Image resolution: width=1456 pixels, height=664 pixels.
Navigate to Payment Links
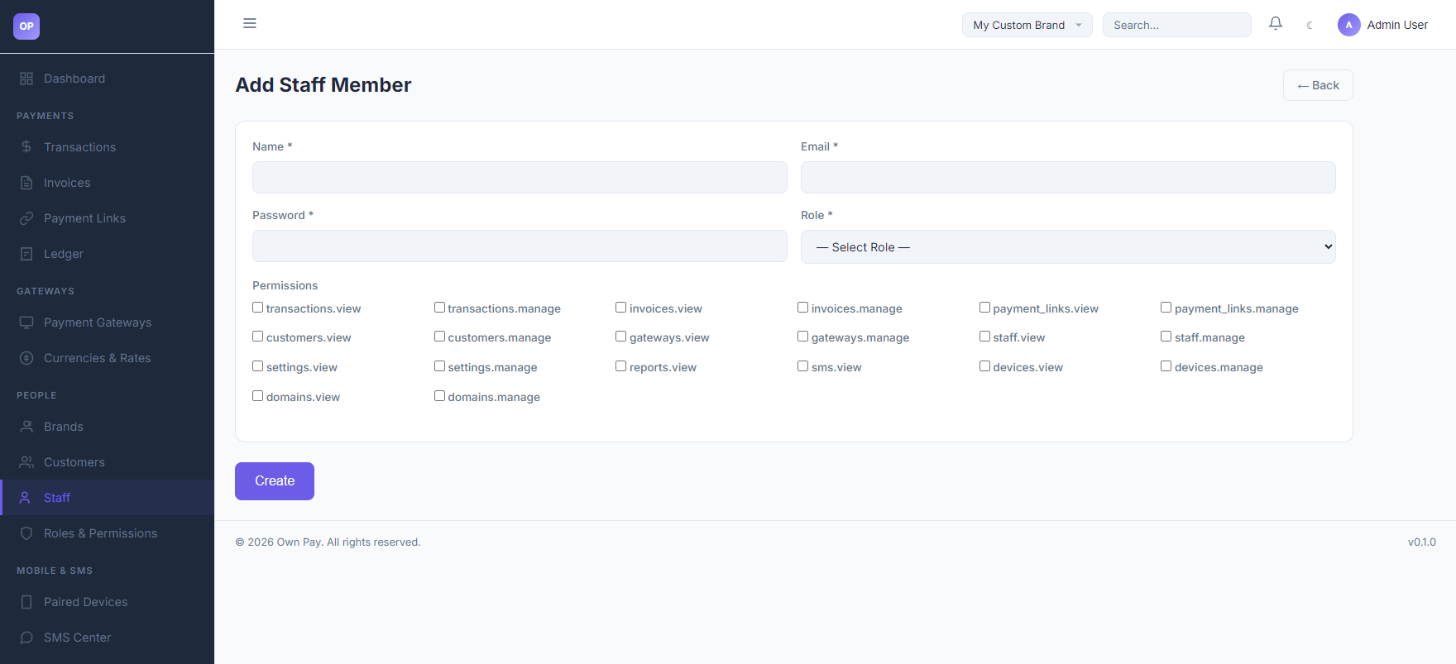(x=107, y=218)
